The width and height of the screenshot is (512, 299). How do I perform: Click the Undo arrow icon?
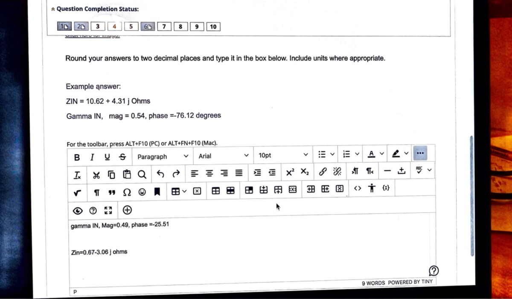tap(160, 173)
